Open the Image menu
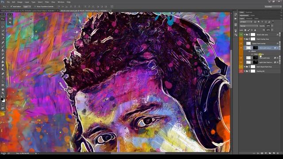The height and width of the screenshot is (159, 283). tap(20, 2)
